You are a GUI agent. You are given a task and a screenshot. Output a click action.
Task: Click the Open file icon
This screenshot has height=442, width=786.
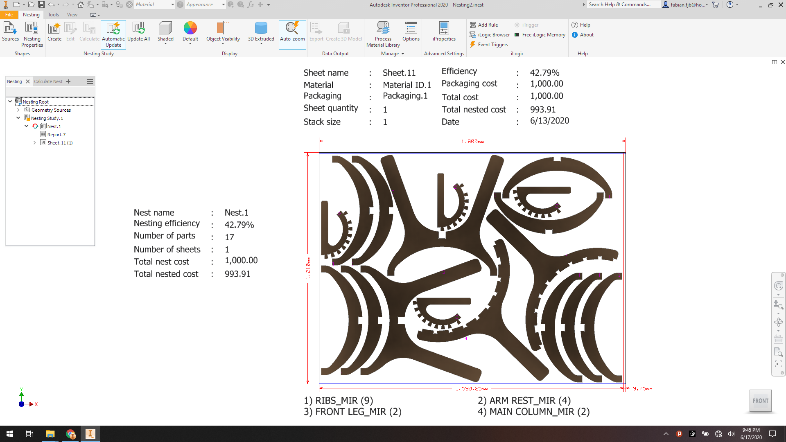pos(31,5)
